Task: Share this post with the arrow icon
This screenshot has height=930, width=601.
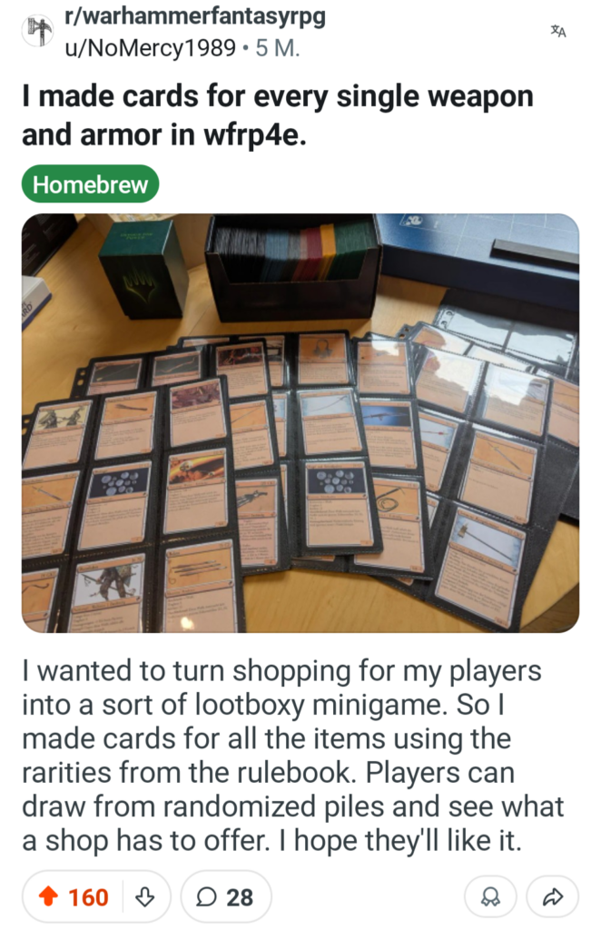Action: [x=552, y=898]
